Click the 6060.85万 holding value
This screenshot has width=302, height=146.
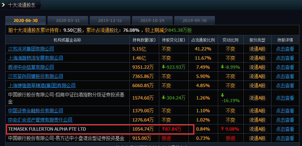143,85
